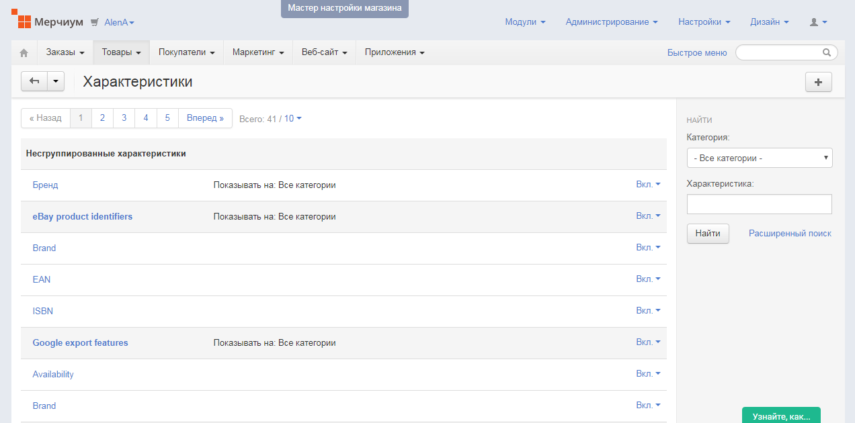Click the back arrow button
Viewport: 855px width, 423px height.
click(x=34, y=82)
